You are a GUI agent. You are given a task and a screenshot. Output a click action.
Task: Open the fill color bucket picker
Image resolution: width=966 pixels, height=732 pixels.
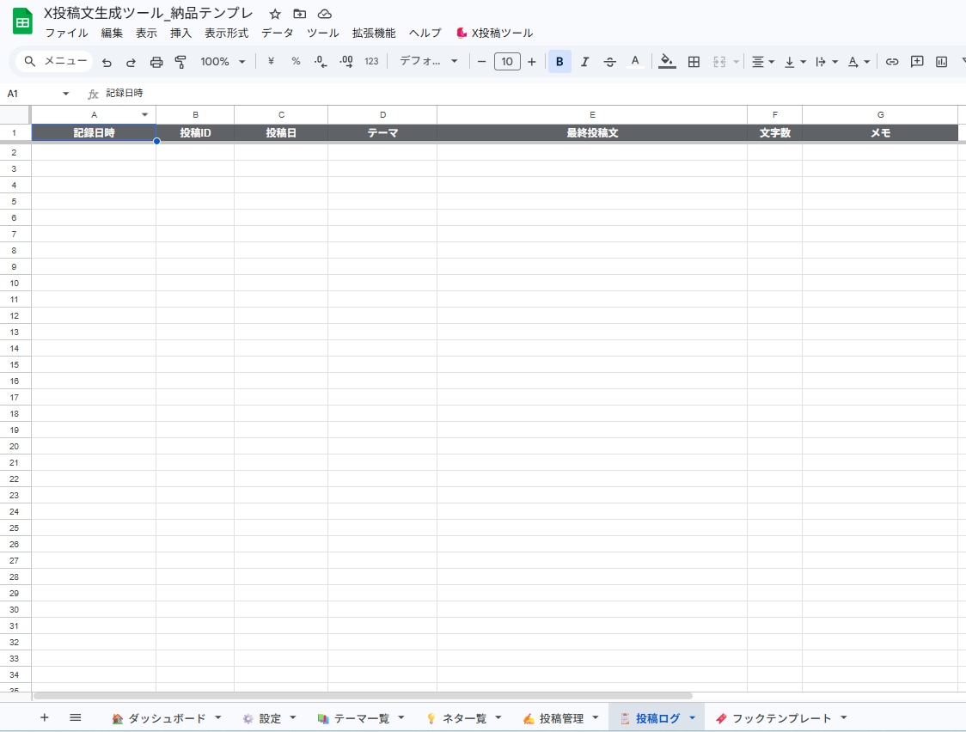coord(667,62)
